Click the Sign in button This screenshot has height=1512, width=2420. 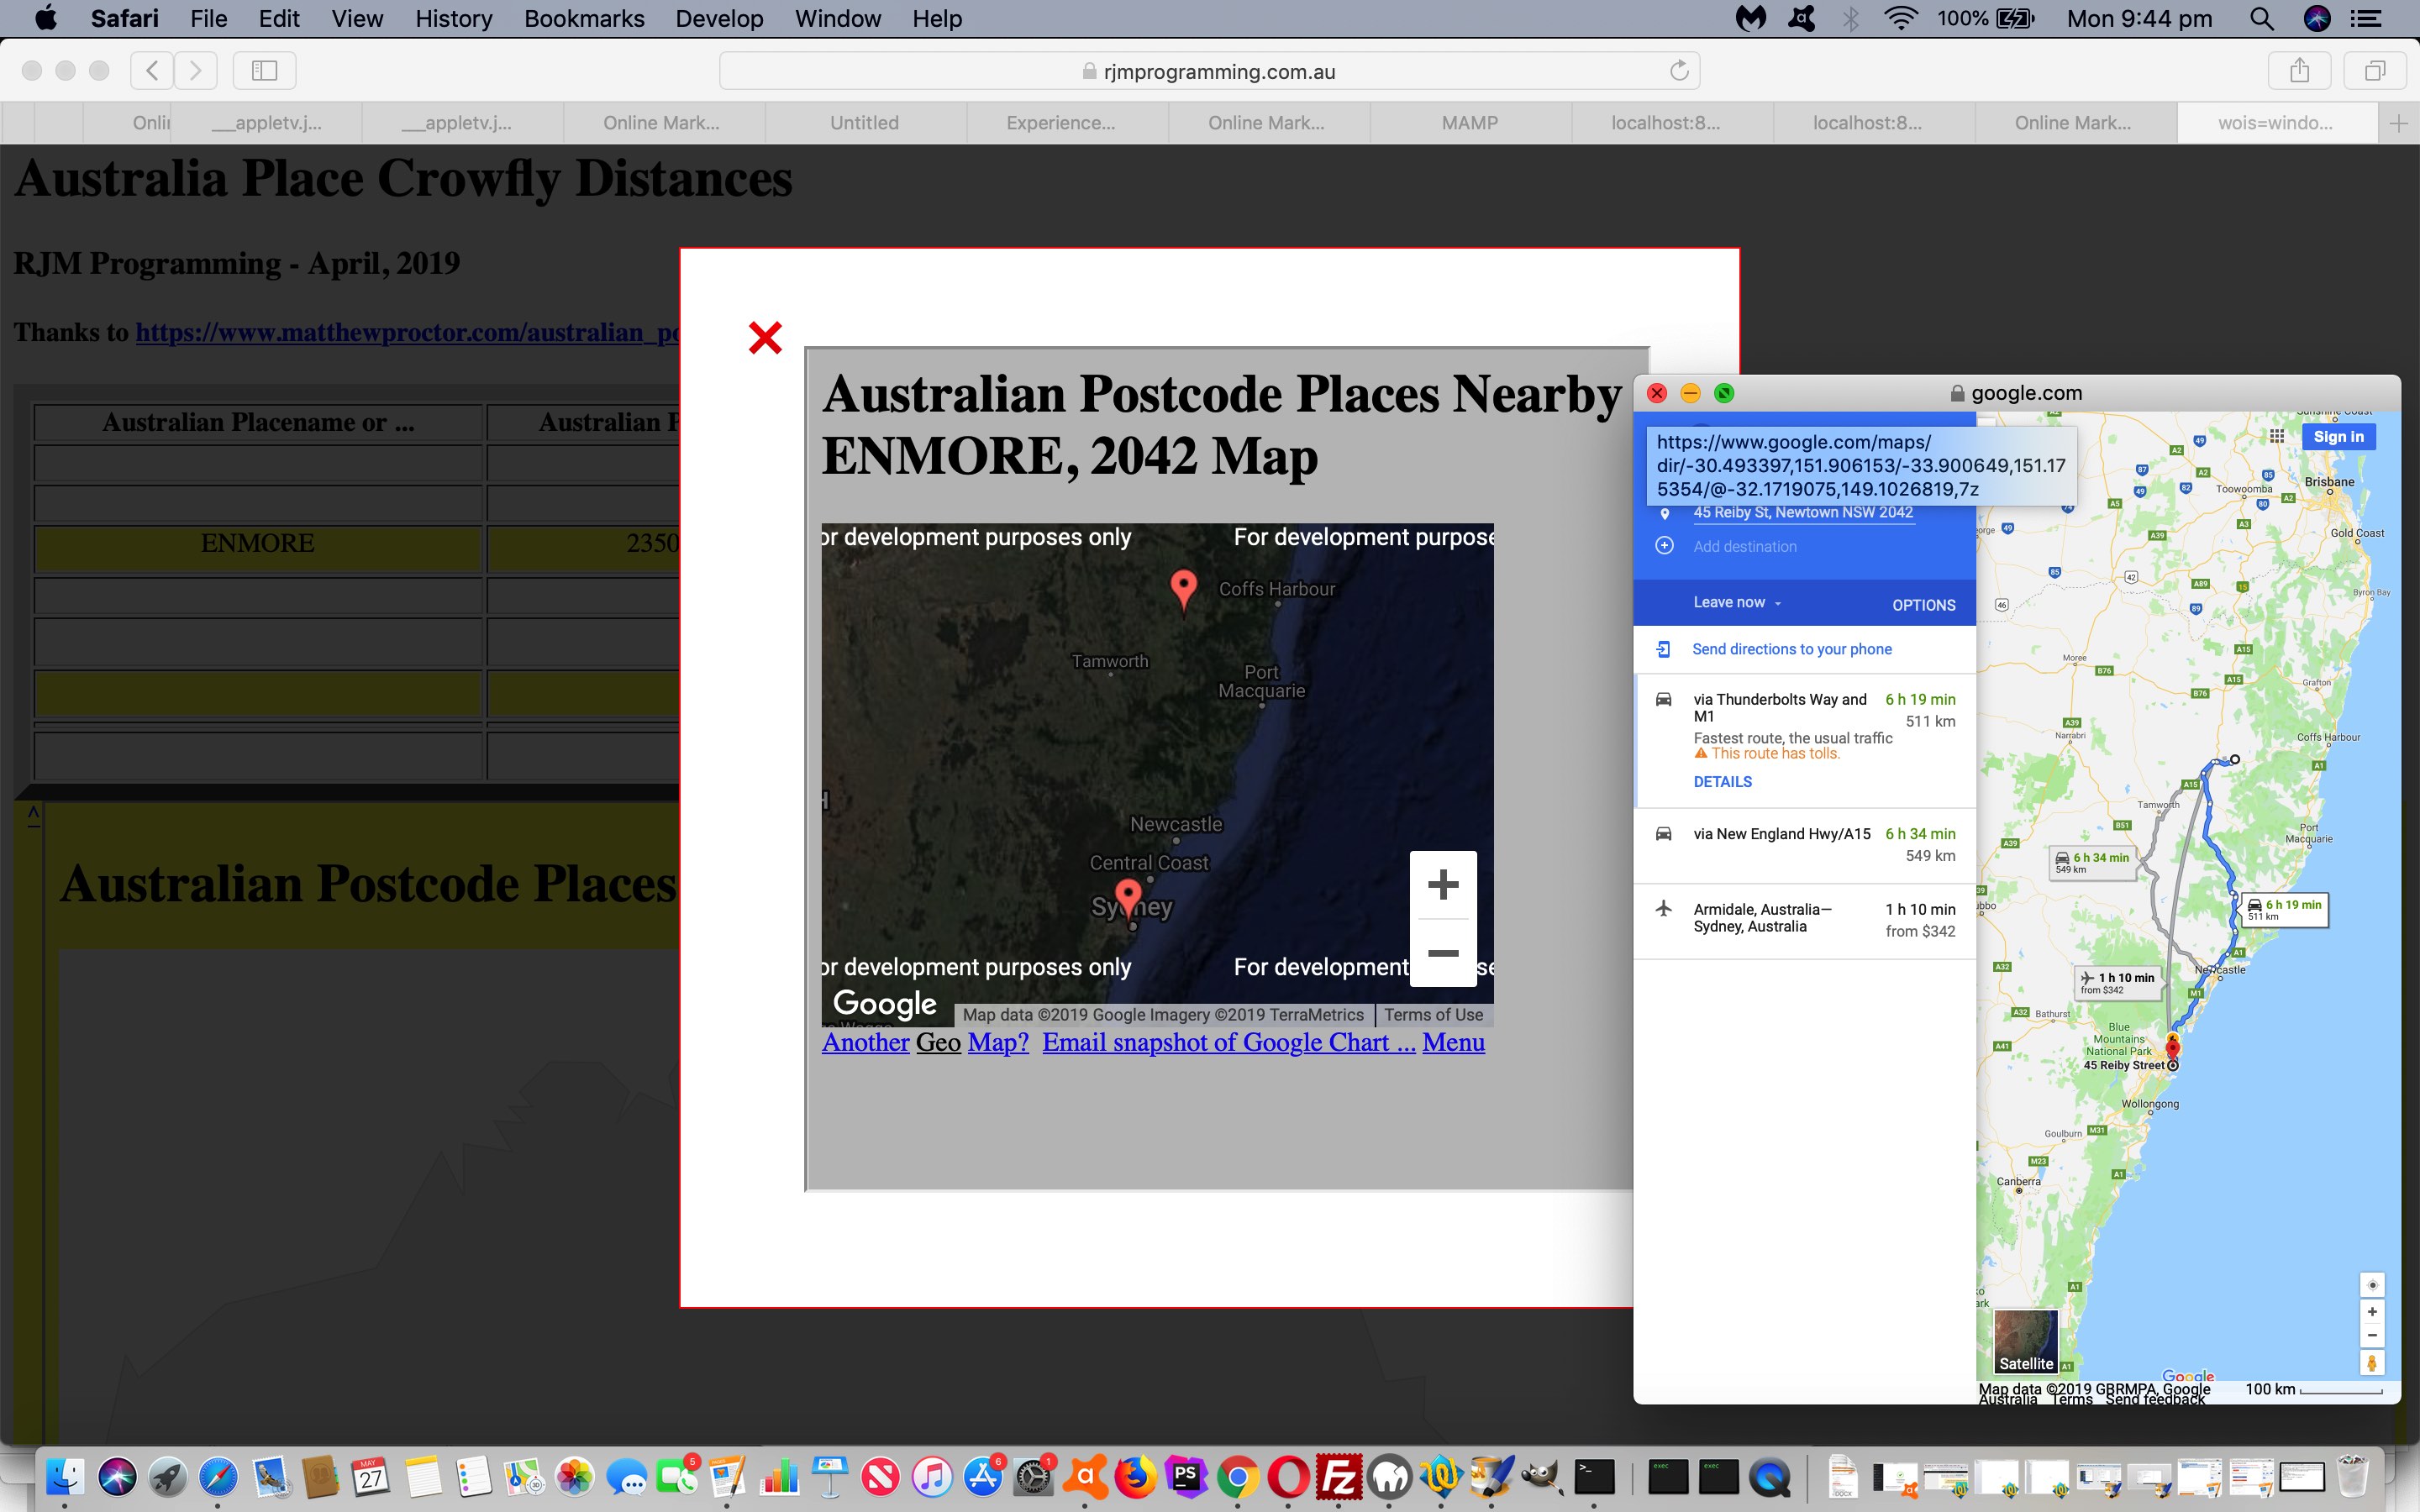coord(2338,437)
